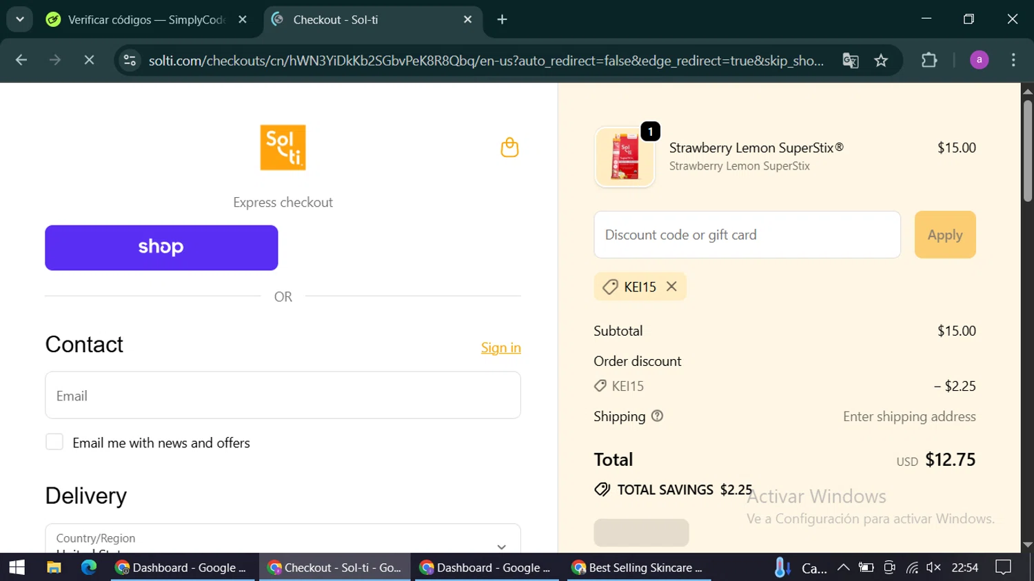Open the Windows Start menu
The image size is (1034, 581).
coord(17,567)
